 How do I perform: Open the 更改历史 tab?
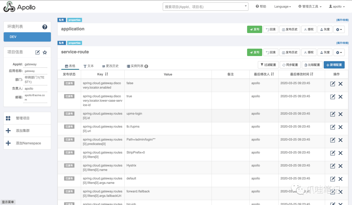pyautogui.click(x=110, y=66)
